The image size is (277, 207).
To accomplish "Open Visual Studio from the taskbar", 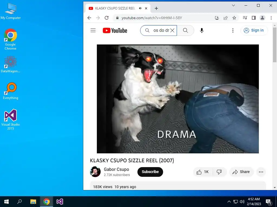I will pyautogui.click(x=60, y=202).
